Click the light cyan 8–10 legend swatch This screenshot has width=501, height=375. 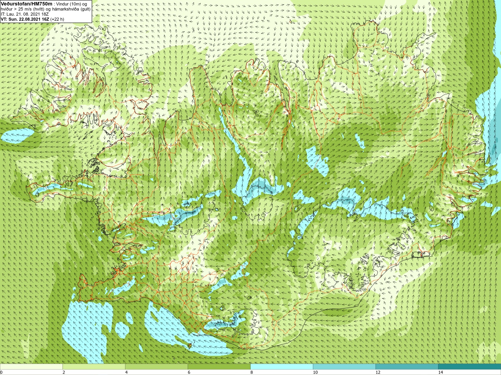(282, 367)
